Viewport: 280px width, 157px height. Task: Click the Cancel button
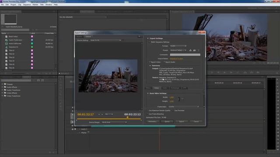[x=196, y=122]
